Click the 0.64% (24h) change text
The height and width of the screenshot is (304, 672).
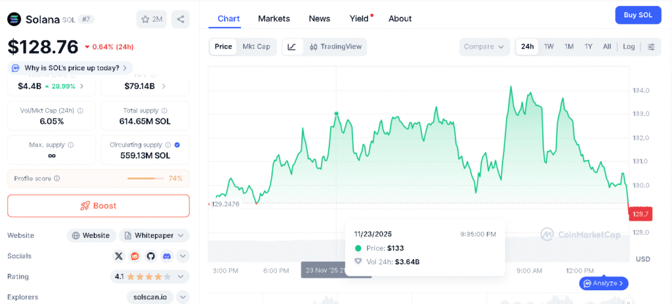click(x=109, y=47)
